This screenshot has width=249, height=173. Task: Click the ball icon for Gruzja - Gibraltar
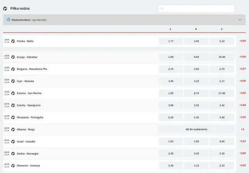click(x=13, y=57)
